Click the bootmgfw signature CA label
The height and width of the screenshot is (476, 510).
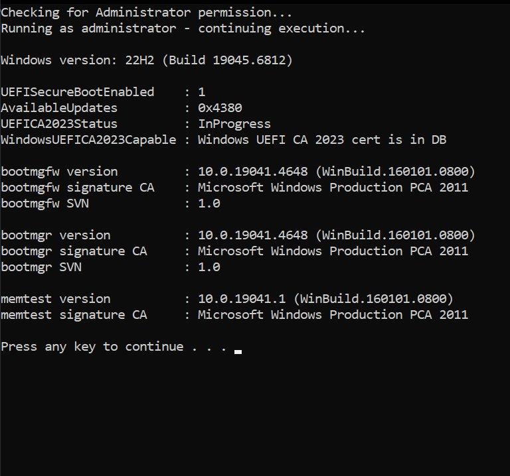coord(77,188)
